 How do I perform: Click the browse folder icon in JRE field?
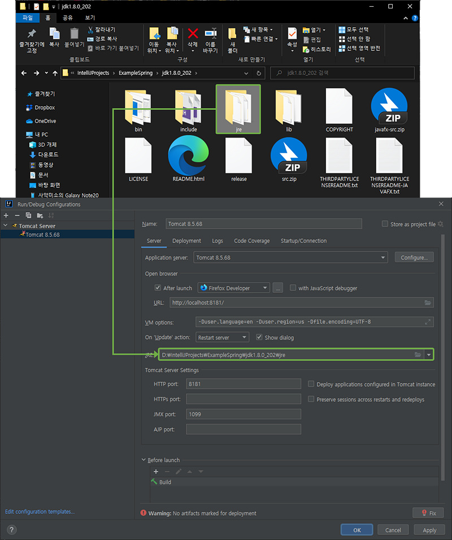(418, 355)
